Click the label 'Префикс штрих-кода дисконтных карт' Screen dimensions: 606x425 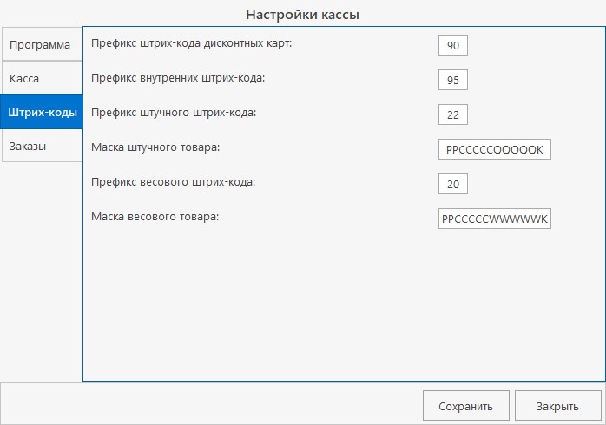tap(192, 42)
